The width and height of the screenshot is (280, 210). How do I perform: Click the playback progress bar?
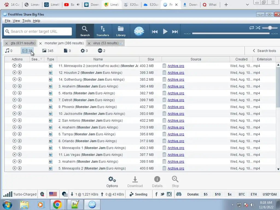[231, 33]
